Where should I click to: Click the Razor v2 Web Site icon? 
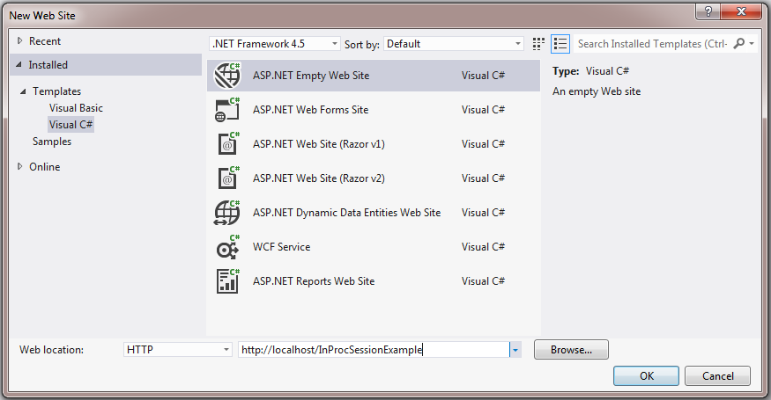(x=227, y=178)
